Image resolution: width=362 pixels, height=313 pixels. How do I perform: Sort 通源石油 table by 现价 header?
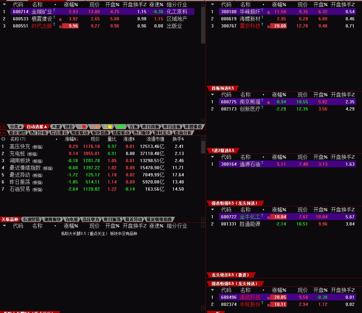pos(303,157)
